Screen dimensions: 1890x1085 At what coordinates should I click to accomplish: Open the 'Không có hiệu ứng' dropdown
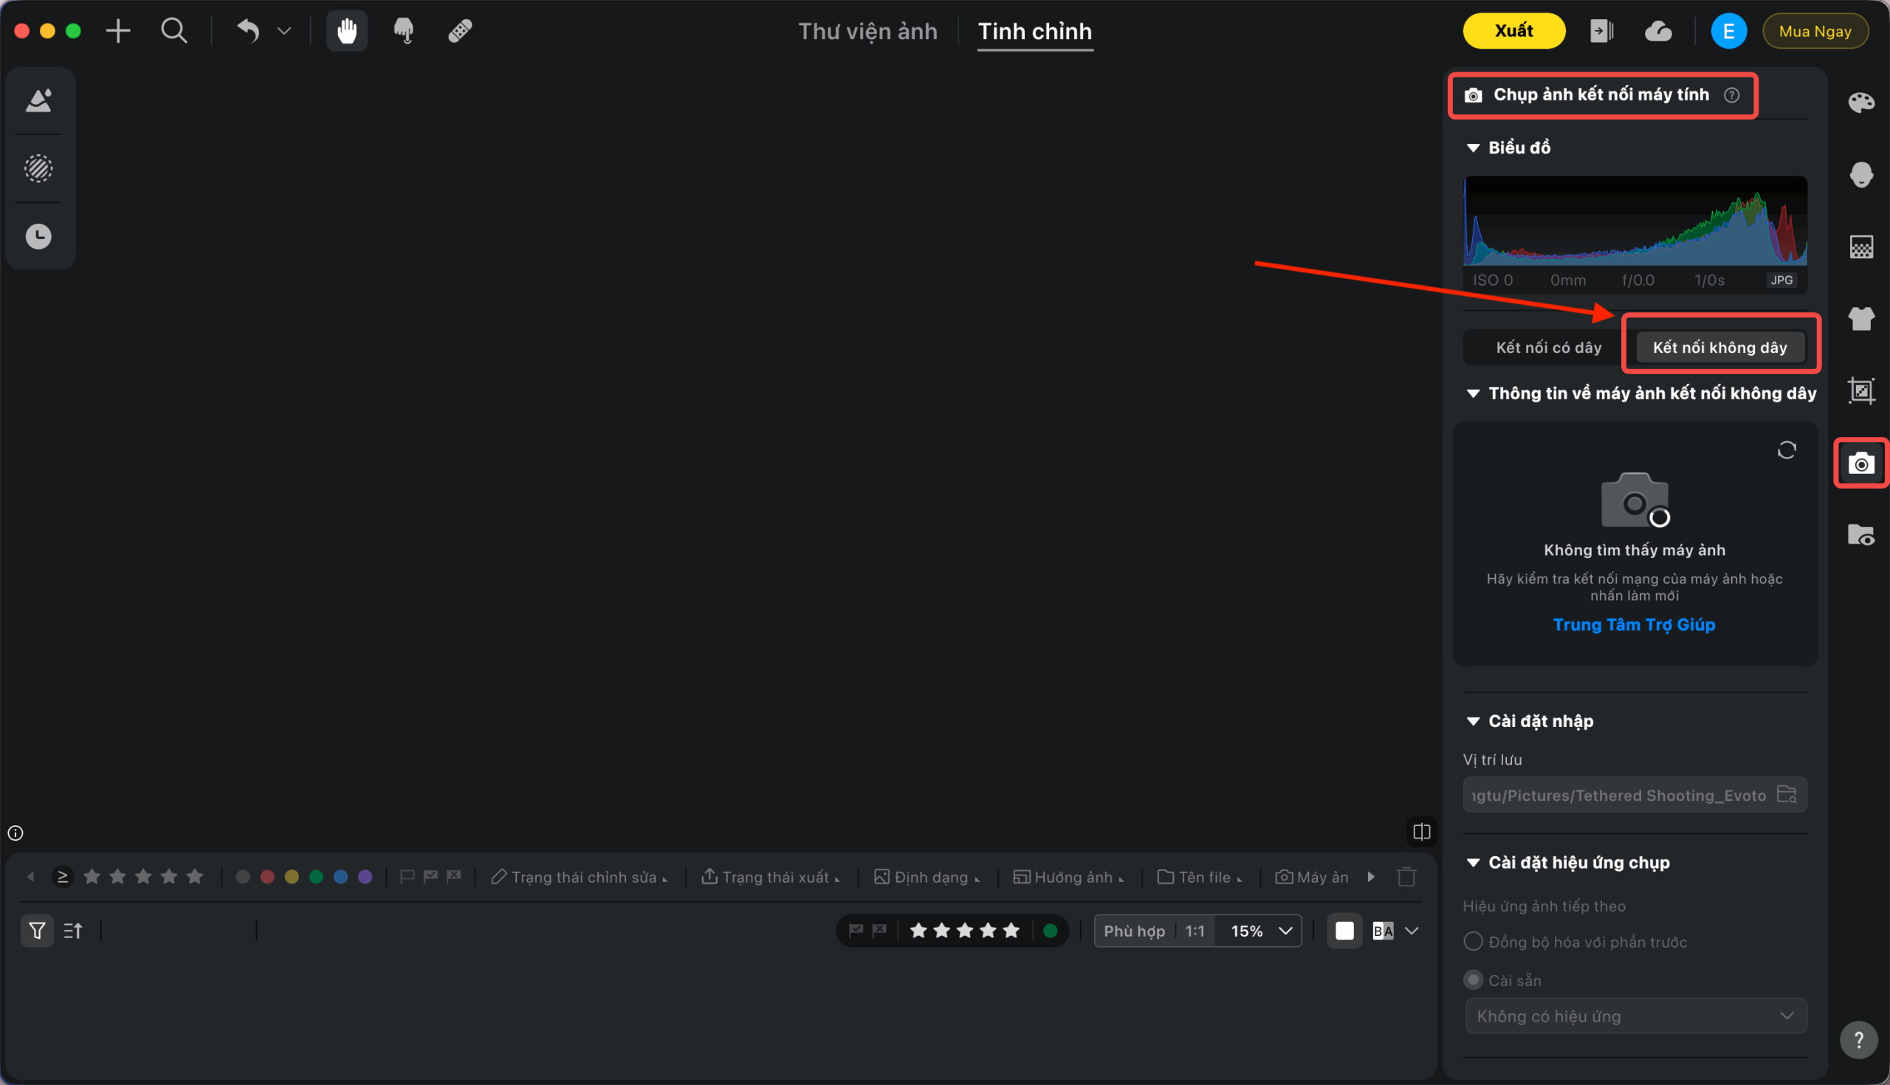[x=1635, y=1016]
